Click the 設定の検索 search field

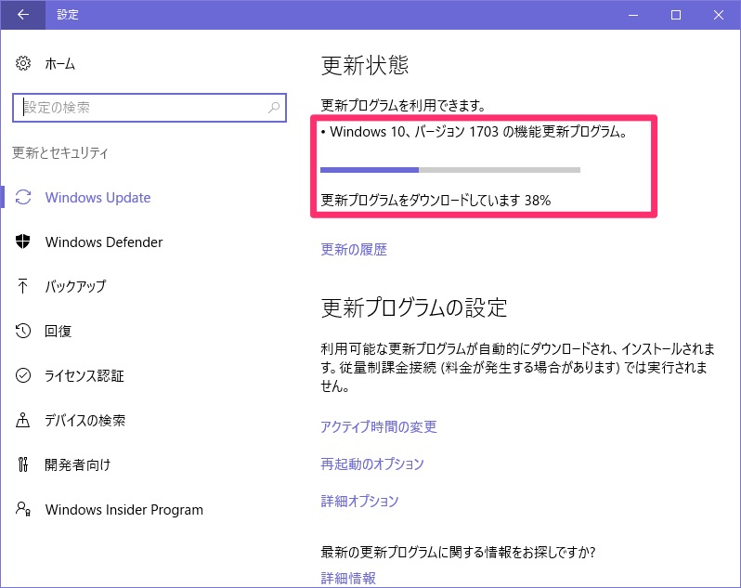click(149, 108)
